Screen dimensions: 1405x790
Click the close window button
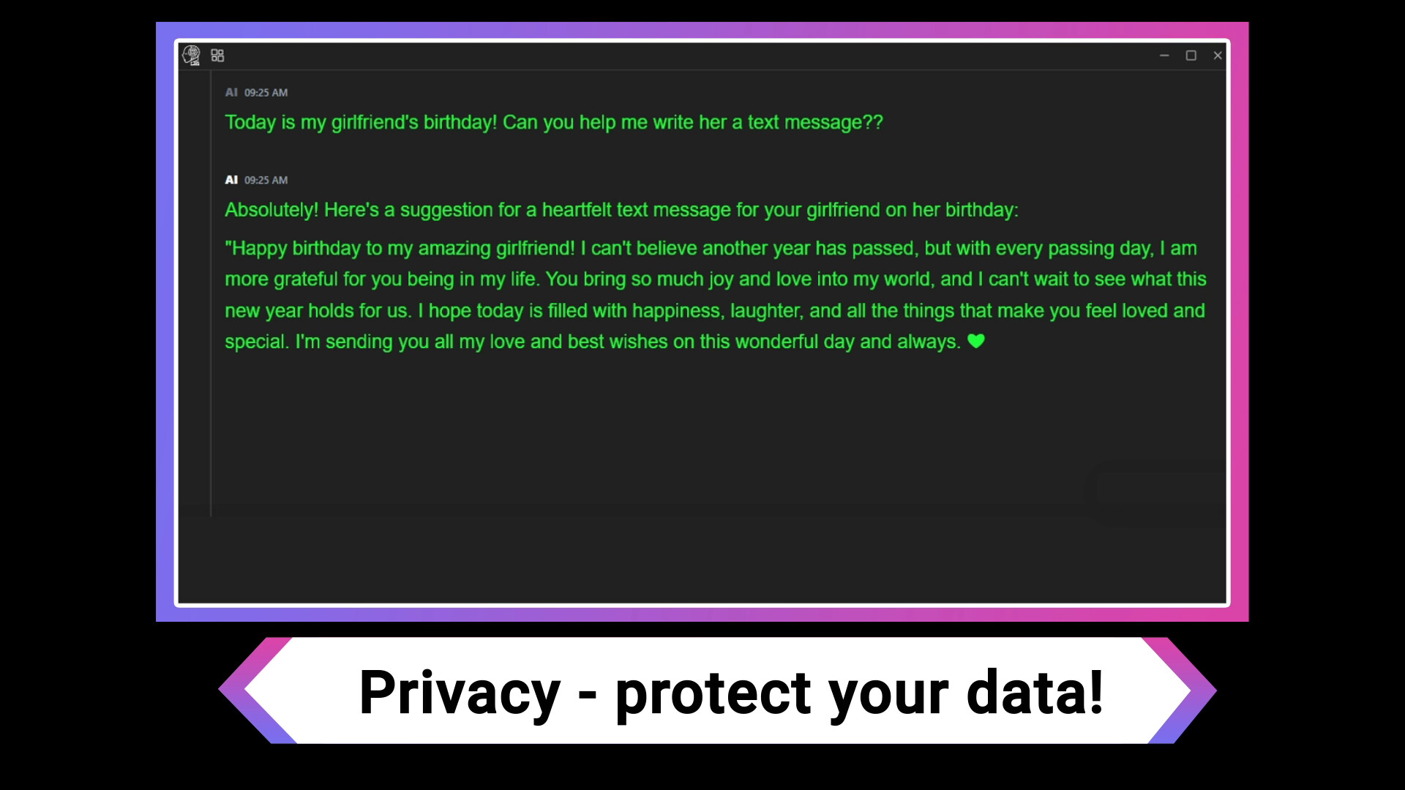pyautogui.click(x=1218, y=55)
